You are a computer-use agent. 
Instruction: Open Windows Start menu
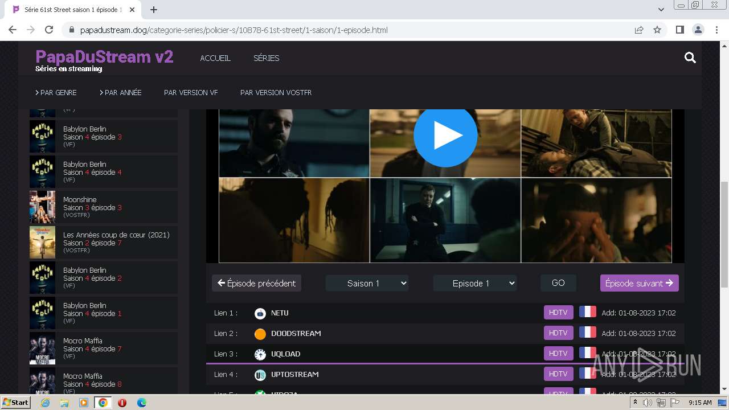pos(15,403)
